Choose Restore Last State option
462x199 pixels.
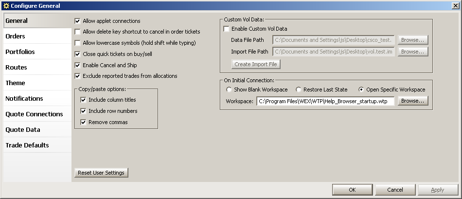tap(299, 90)
